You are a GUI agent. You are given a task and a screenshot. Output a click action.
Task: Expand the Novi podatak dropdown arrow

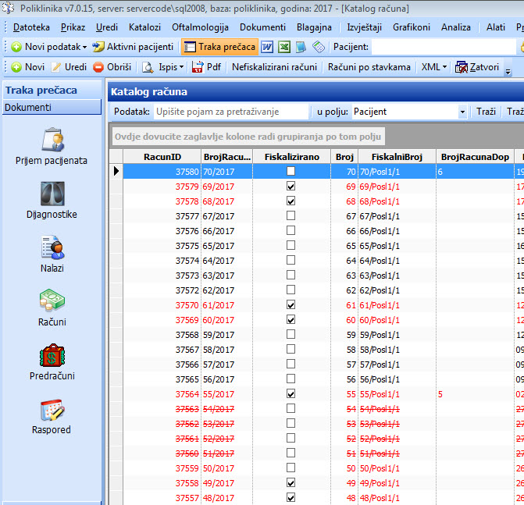[84, 48]
